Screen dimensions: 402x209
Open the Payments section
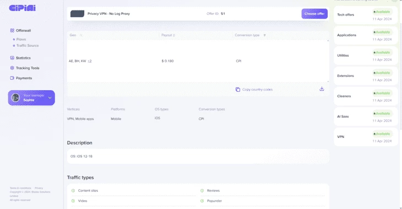24,78
